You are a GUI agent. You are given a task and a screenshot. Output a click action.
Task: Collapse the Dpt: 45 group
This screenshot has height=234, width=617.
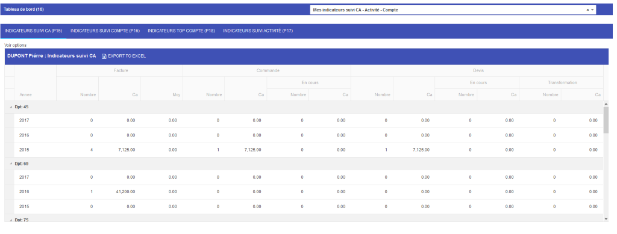coord(11,107)
